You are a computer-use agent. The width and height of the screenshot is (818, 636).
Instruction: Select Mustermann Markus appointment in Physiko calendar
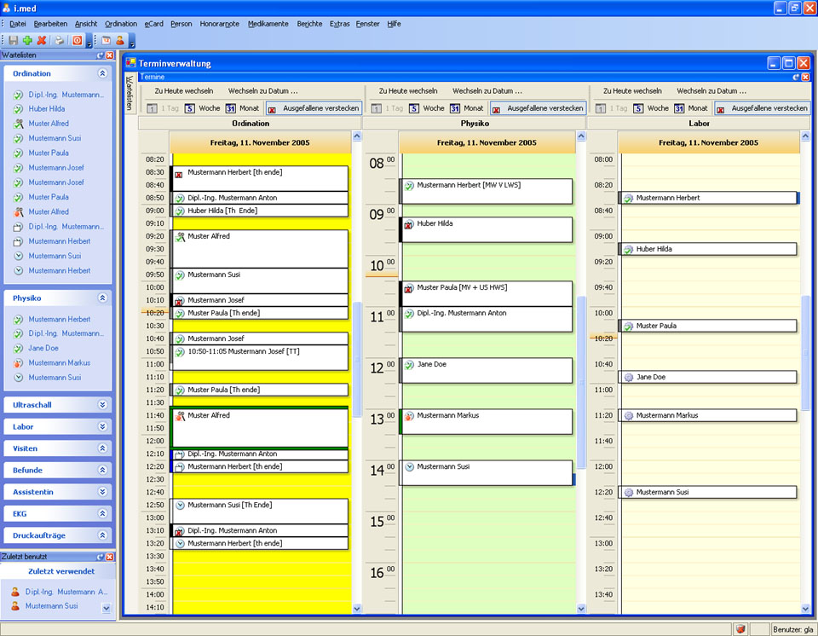click(486, 421)
